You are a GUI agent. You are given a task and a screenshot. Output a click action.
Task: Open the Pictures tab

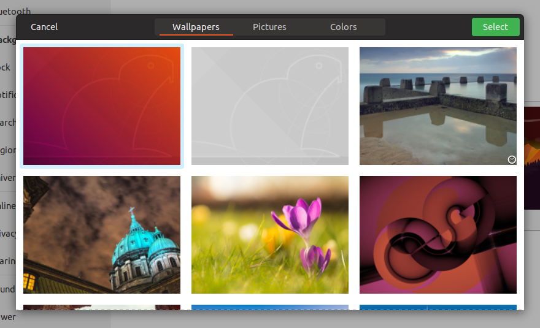(269, 27)
